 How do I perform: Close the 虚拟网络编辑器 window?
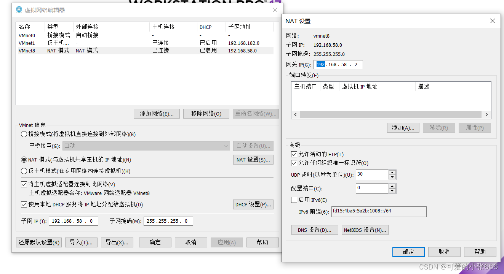pyautogui.click(x=275, y=10)
